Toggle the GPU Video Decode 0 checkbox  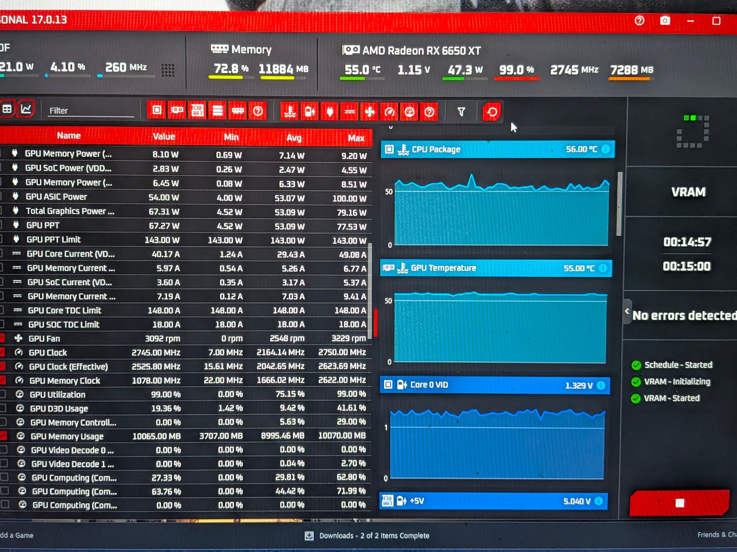click(4, 450)
